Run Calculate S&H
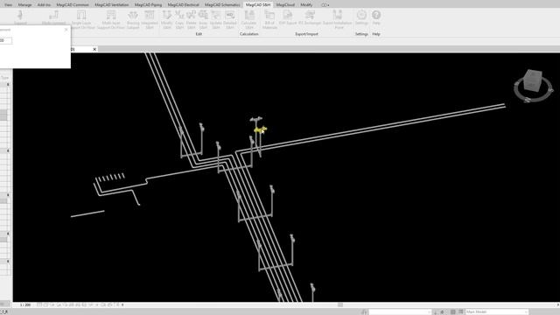 [248, 19]
